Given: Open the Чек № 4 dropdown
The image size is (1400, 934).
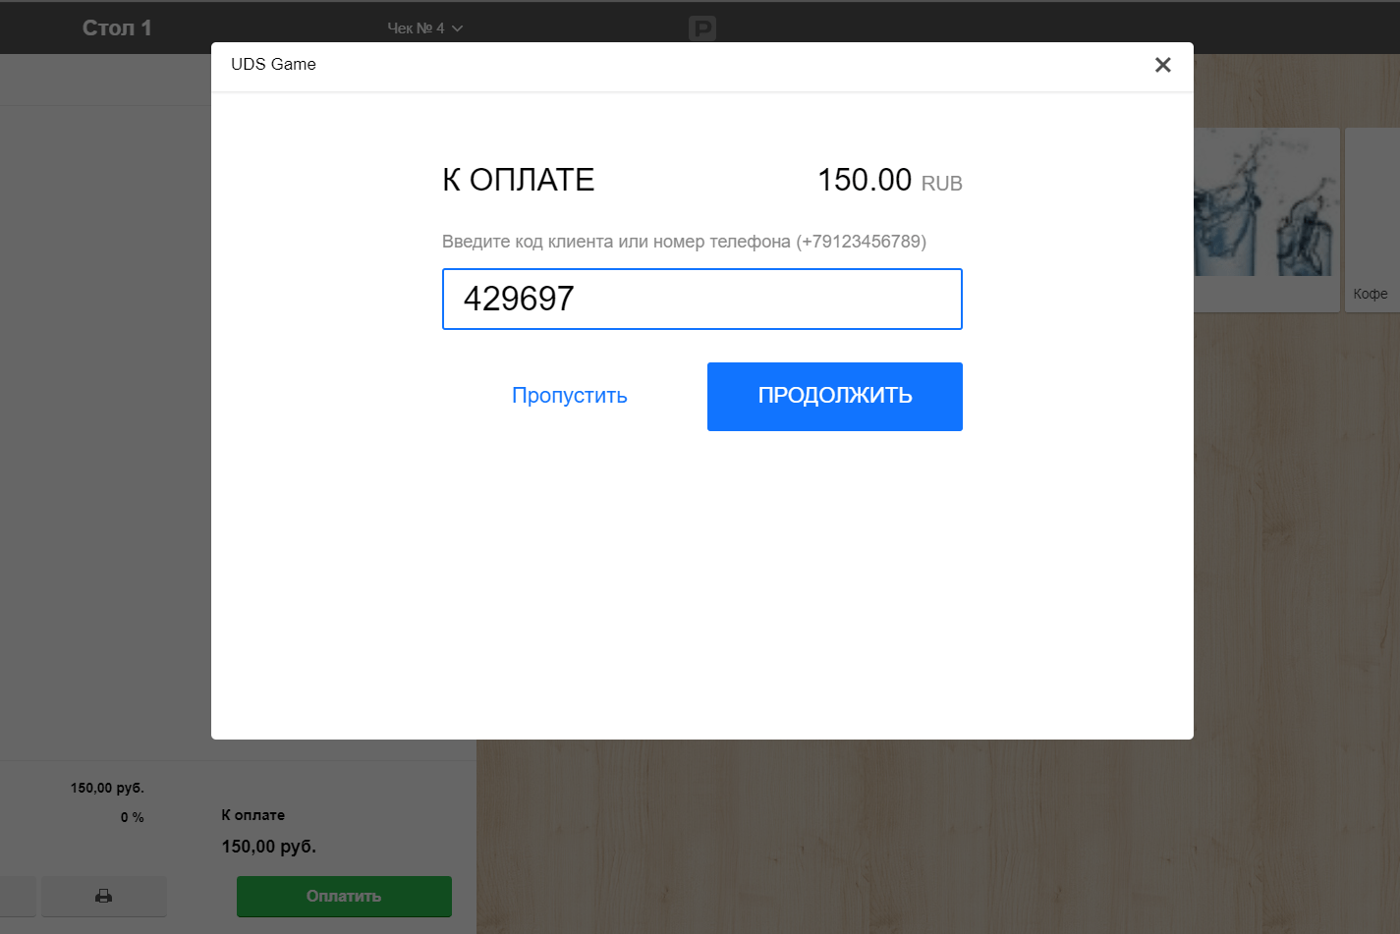Looking at the screenshot, I should [424, 28].
